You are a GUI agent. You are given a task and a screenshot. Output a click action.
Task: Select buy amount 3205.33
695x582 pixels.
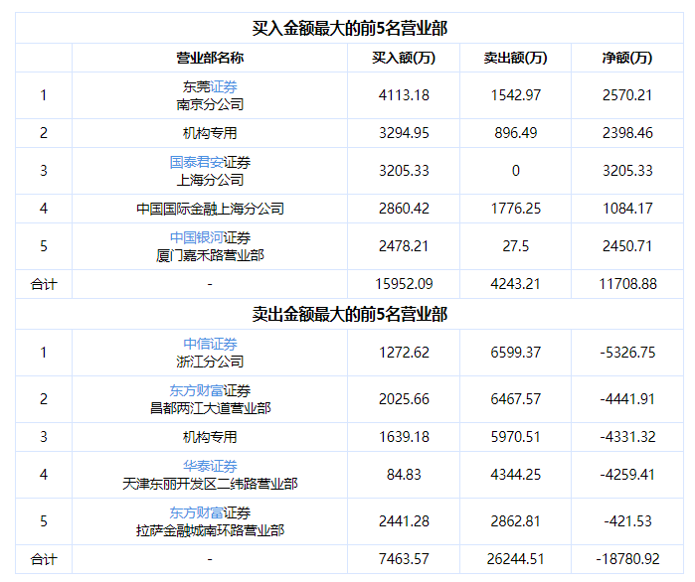pyautogui.click(x=404, y=171)
